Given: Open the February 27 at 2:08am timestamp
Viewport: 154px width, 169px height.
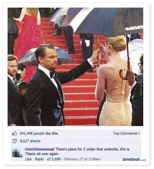Looking at the screenshot, I should point(82,159).
